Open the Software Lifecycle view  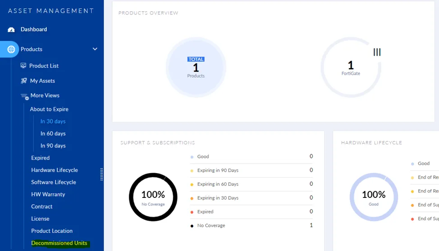point(54,182)
